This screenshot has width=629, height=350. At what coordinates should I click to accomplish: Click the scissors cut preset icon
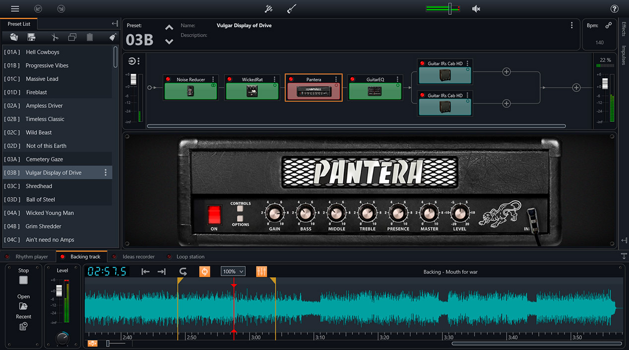55,37
